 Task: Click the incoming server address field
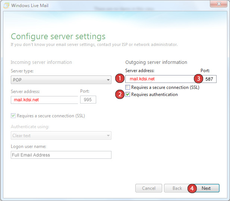[44, 100]
